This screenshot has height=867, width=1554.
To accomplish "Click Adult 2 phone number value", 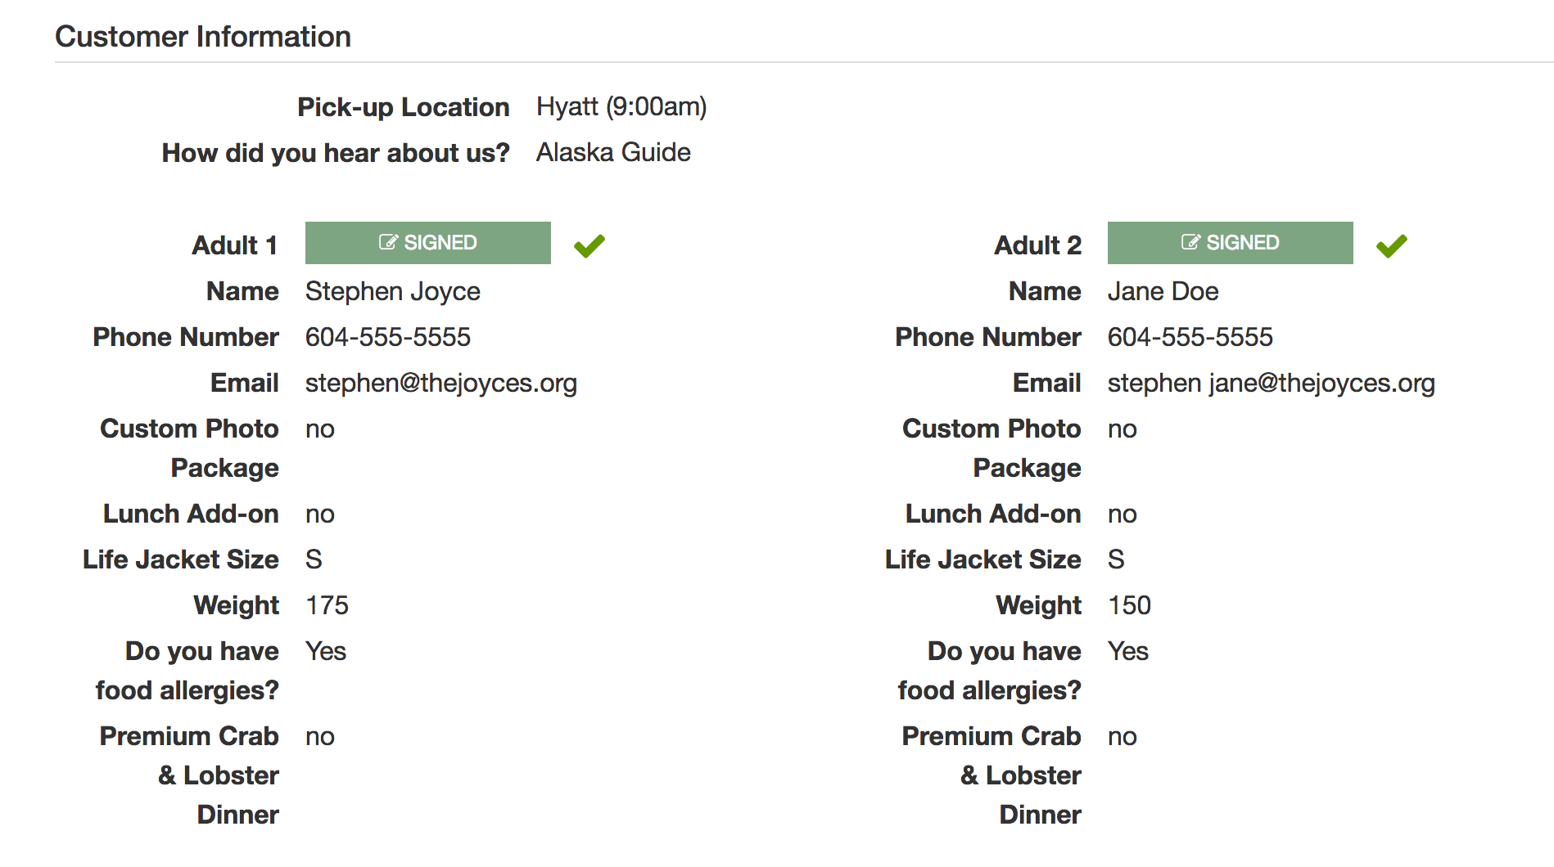I will pos(1190,338).
